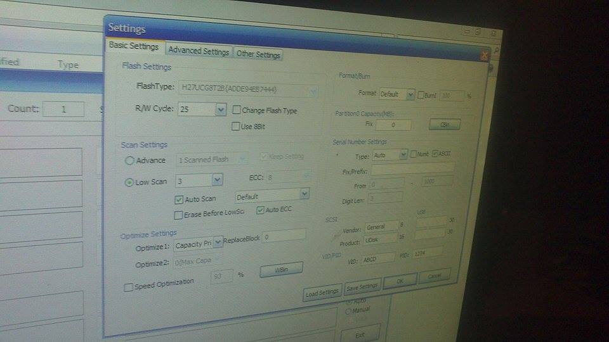The height and width of the screenshot is (342, 609).
Task: Close the Settings dialog with the X
Action: [484, 56]
